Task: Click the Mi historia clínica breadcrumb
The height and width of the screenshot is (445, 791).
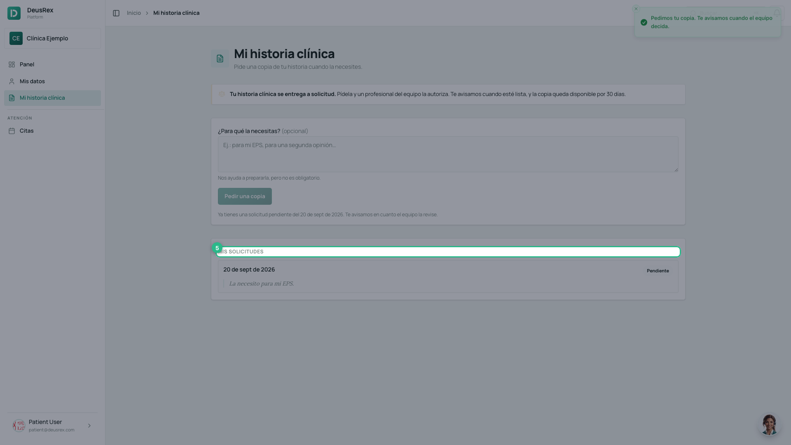Action: pos(176,13)
